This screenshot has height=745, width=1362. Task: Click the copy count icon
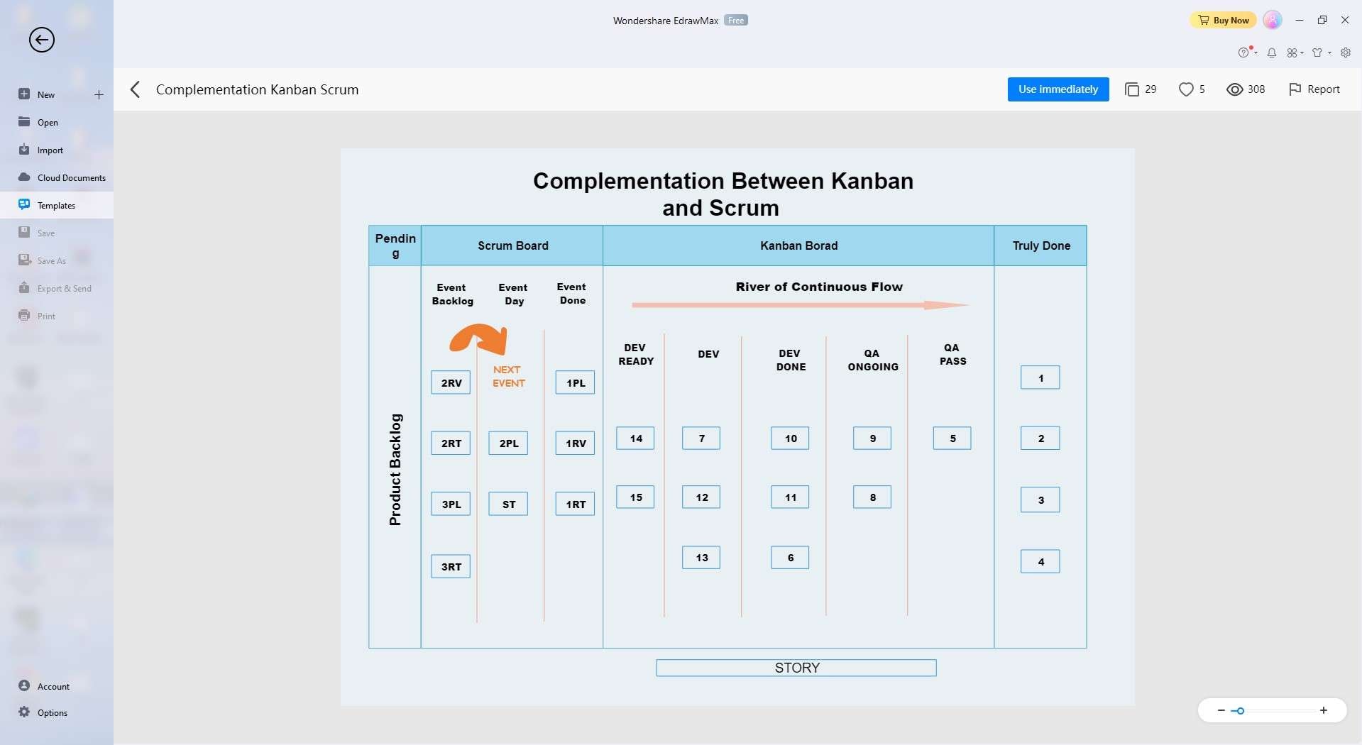coord(1132,89)
